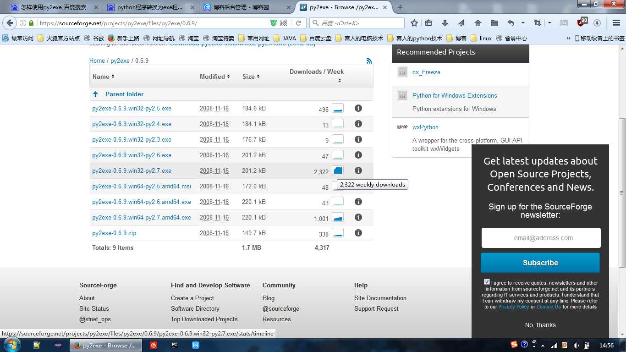Open the linux bookmark folder

click(x=481, y=38)
